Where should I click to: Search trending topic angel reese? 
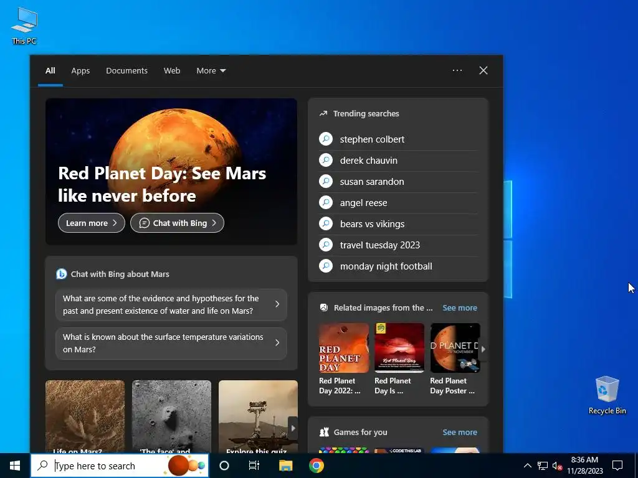pos(398,203)
